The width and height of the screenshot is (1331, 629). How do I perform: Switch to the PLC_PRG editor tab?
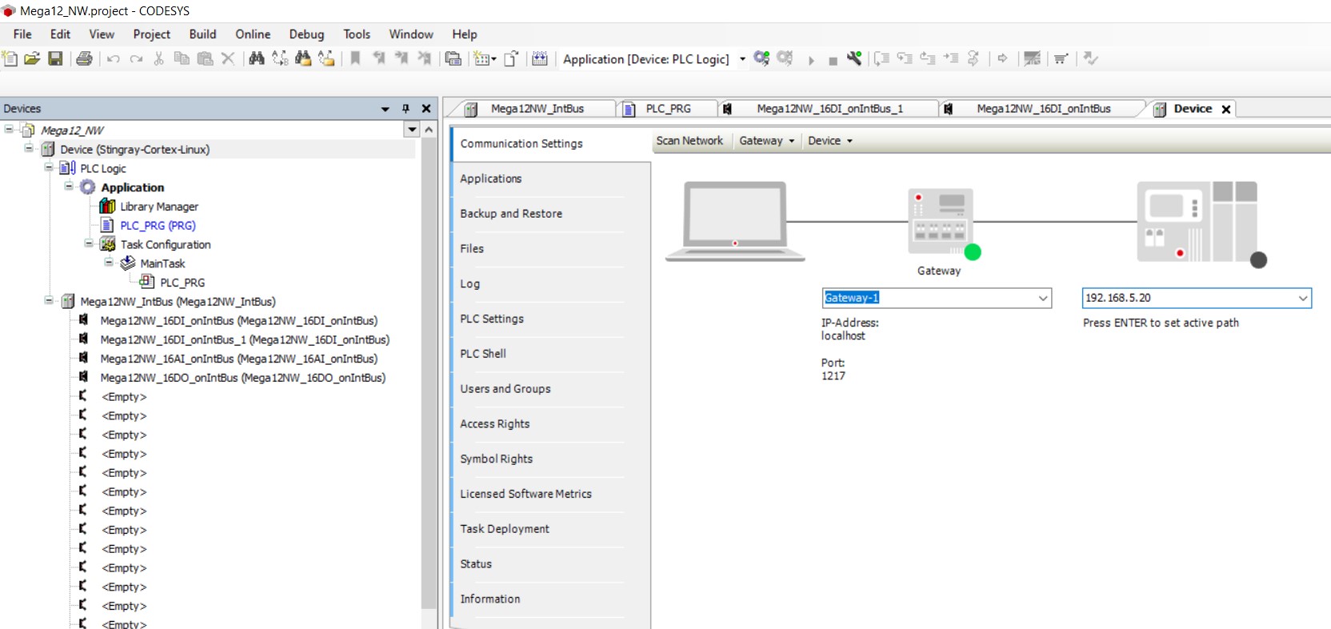pos(668,109)
